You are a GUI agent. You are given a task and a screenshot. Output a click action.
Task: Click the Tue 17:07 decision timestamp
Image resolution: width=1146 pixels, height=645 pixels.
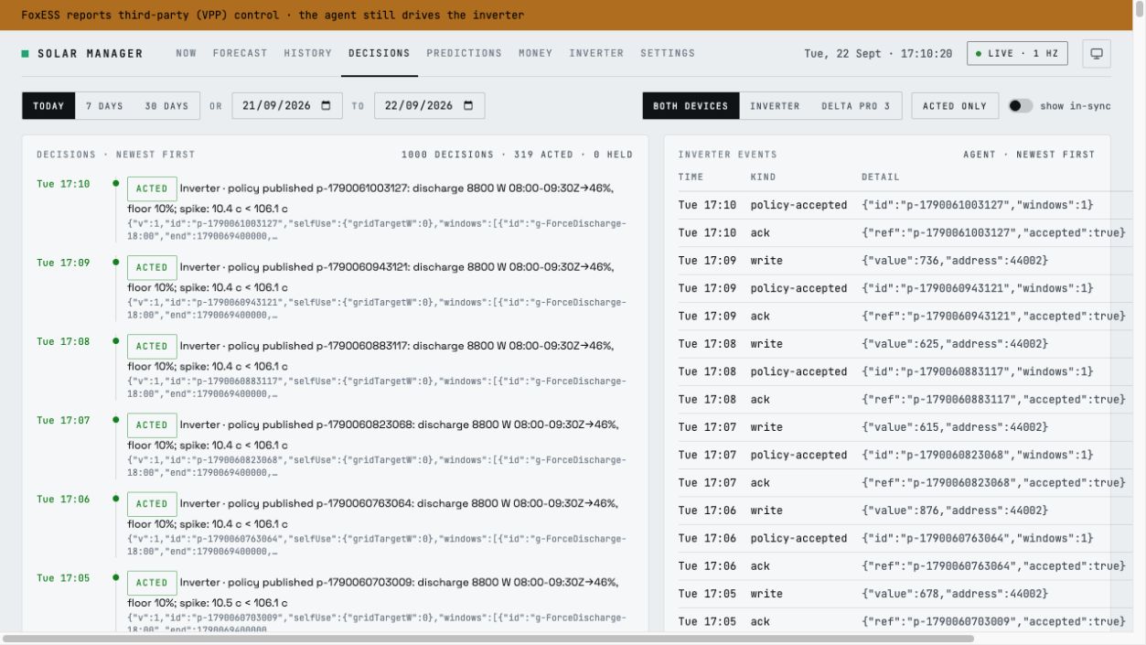tap(63, 420)
